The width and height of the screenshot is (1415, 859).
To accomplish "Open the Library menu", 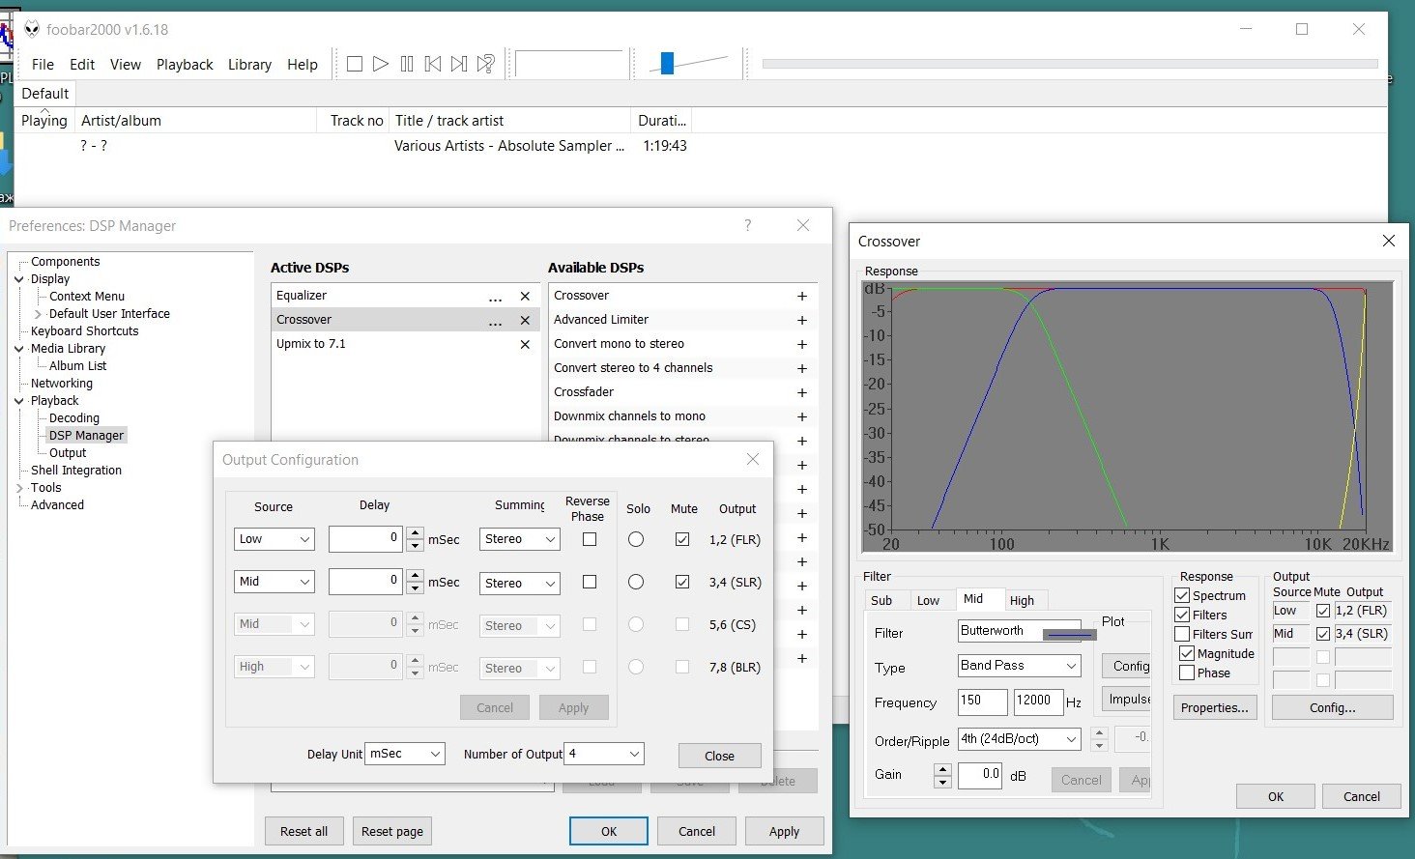I will pyautogui.click(x=249, y=64).
